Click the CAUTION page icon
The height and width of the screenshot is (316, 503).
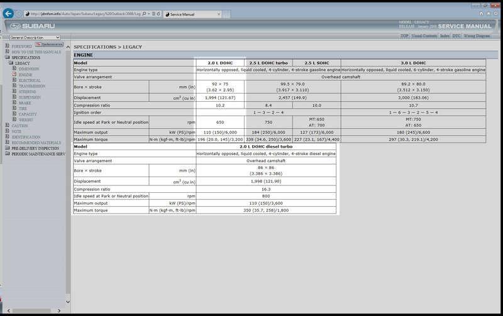coord(8,125)
